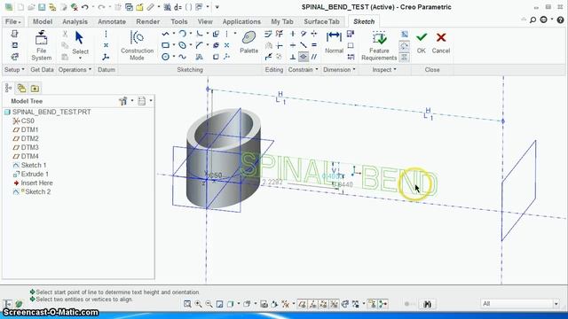Apply the Symmetric constraint

[x=314, y=34]
